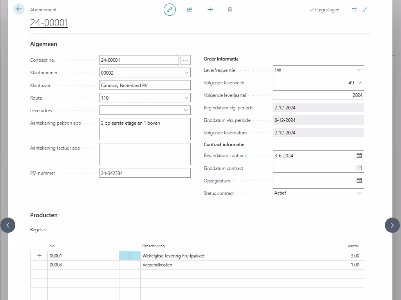The image size is (401, 300).
Task: Open the Regels menu
Action: tap(39, 230)
